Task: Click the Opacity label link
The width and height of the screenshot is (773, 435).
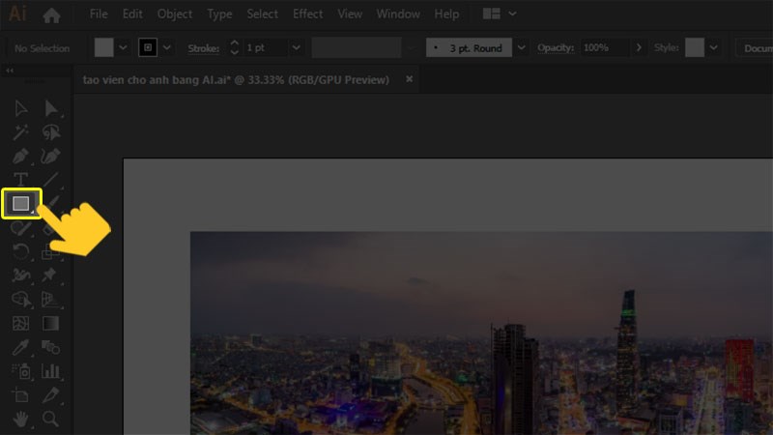Action: tap(556, 47)
